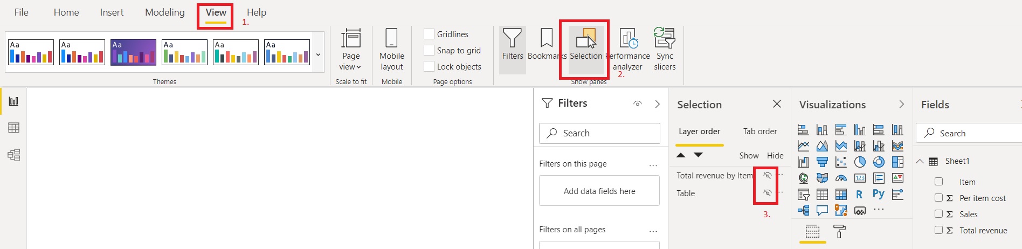Viewport: 1022px width, 249px height.
Task: Collapse the Sheet1 table fields
Action: (x=920, y=161)
